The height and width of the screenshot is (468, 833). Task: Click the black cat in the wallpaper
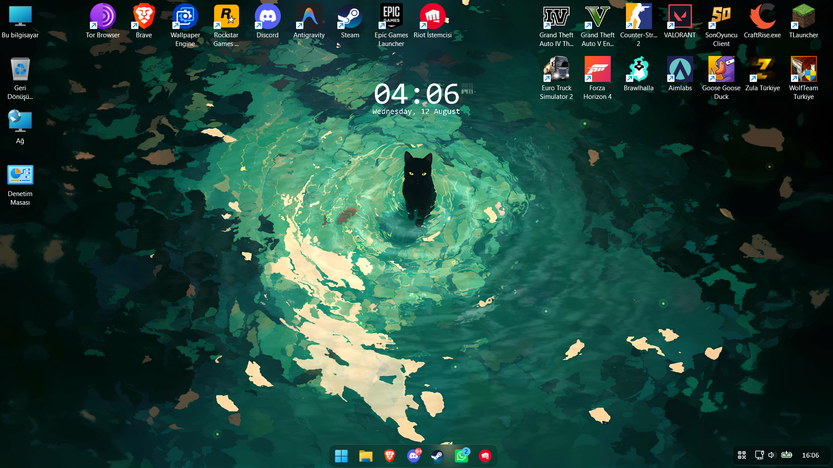(x=418, y=188)
